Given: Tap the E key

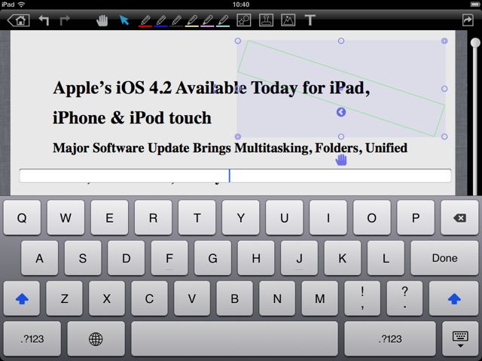Looking at the screenshot, I should pos(109,218).
